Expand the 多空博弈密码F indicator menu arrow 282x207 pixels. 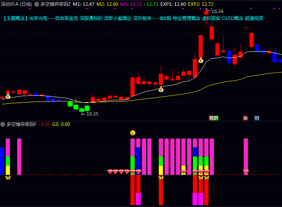(3, 124)
